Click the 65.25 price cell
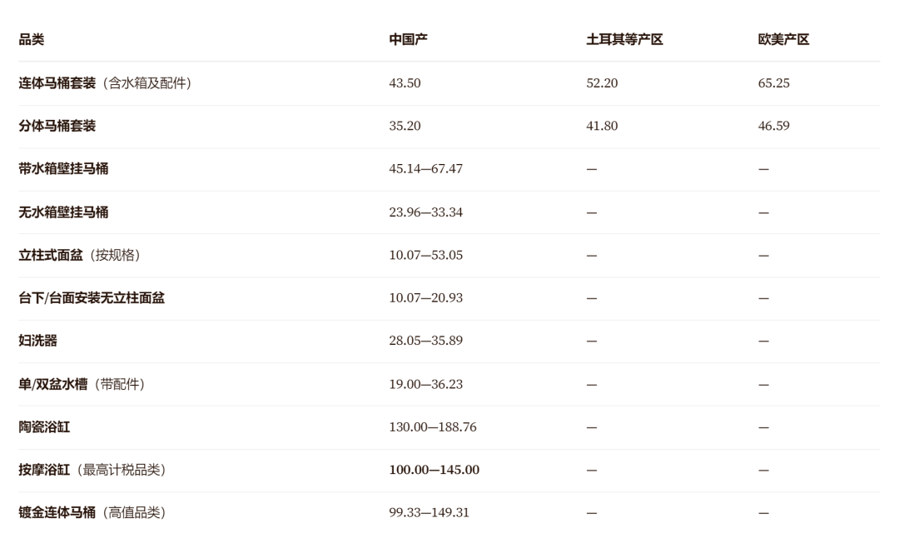The height and width of the screenshot is (553, 899). tap(773, 83)
